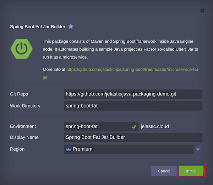
Task: Click the Display Name field
Action: (133, 137)
